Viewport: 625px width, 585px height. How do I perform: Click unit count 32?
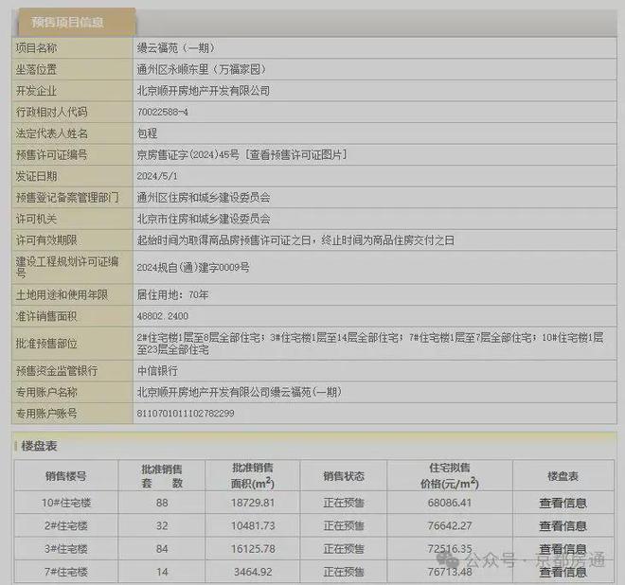tap(162, 526)
